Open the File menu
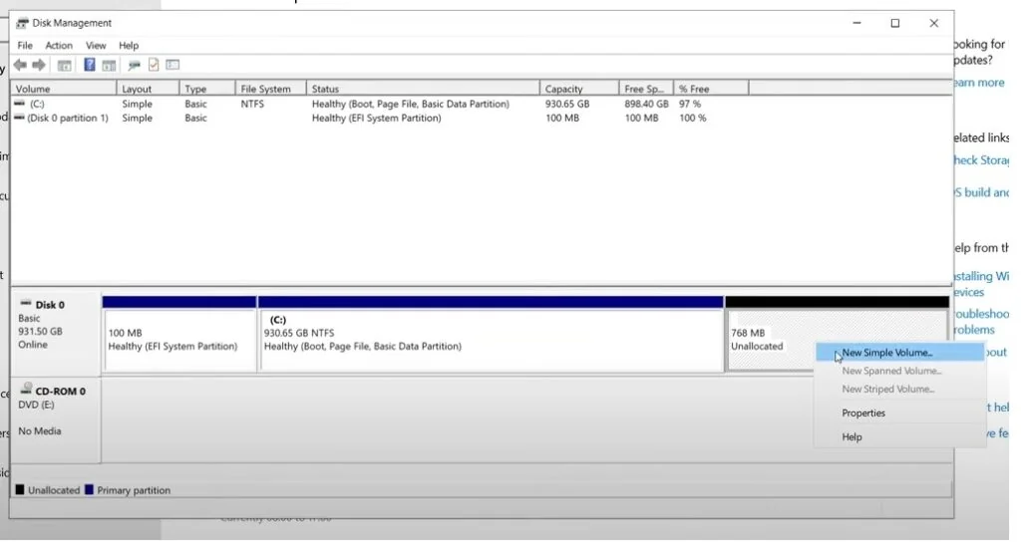This screenshot has width=1021, height=548. (25, 46)
